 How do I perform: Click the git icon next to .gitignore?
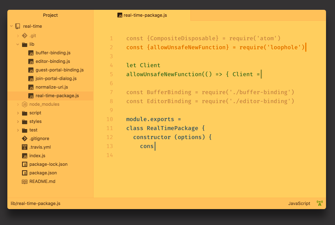coord(25,138)
